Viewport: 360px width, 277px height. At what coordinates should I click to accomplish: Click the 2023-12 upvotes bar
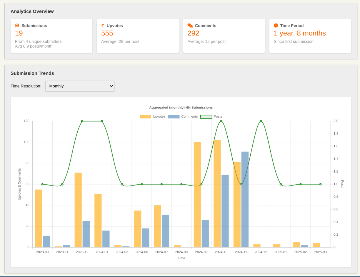78,210
